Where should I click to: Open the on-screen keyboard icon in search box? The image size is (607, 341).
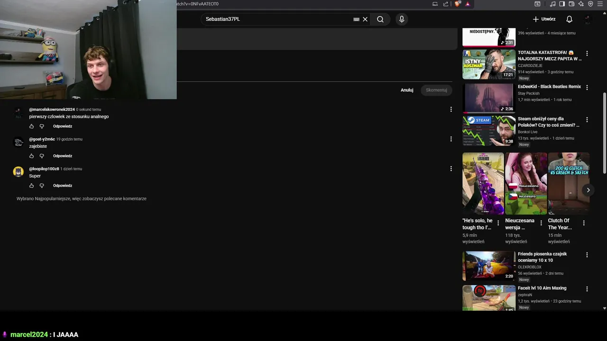point(356,19)
